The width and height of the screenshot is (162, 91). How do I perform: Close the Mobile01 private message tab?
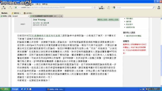coord(29,16)
